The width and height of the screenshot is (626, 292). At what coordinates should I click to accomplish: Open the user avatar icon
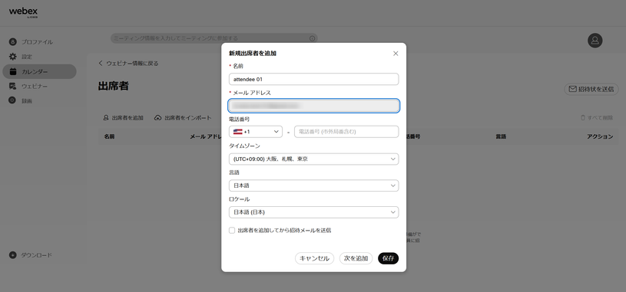click(595, 40)
